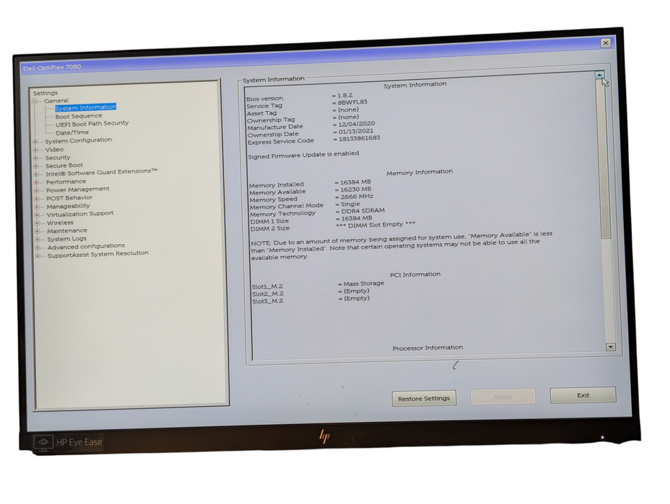This screenshot has width=670, height=504.
Task: Open Boot Sequence settings
Action: coord(79,116)
